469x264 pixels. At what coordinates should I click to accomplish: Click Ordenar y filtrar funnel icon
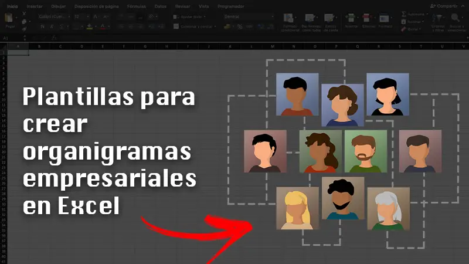click(437, 18)
